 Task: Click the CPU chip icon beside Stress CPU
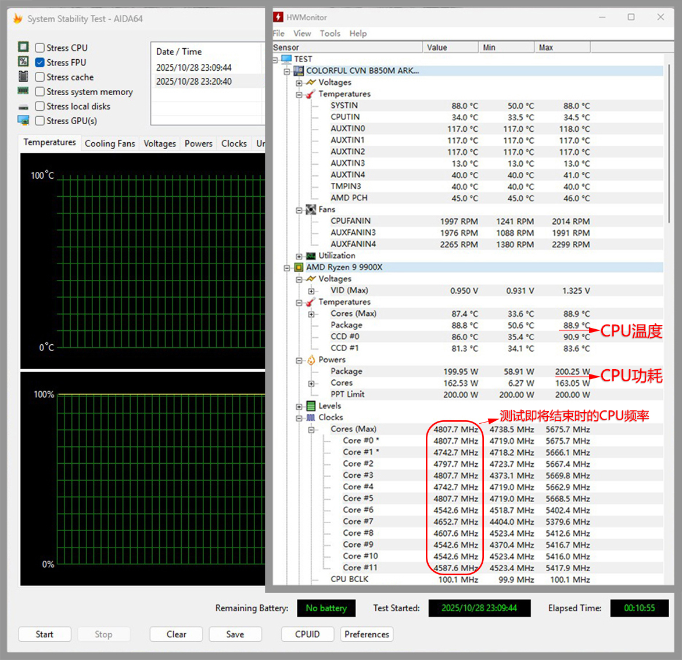pyautogui.click(x=23, y=47)
